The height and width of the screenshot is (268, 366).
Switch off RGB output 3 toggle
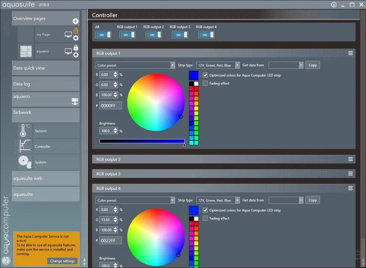point(180,35)
